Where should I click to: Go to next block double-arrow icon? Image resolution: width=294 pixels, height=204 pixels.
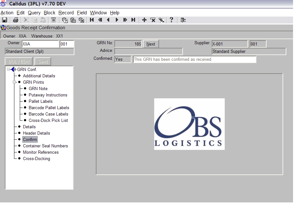(x=125, y=20)
